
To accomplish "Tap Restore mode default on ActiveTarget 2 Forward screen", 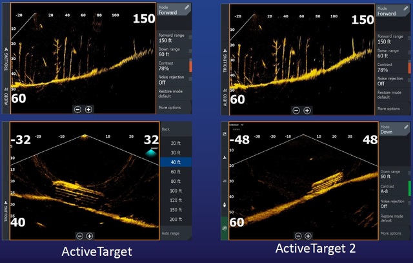I will coord(393,95).
